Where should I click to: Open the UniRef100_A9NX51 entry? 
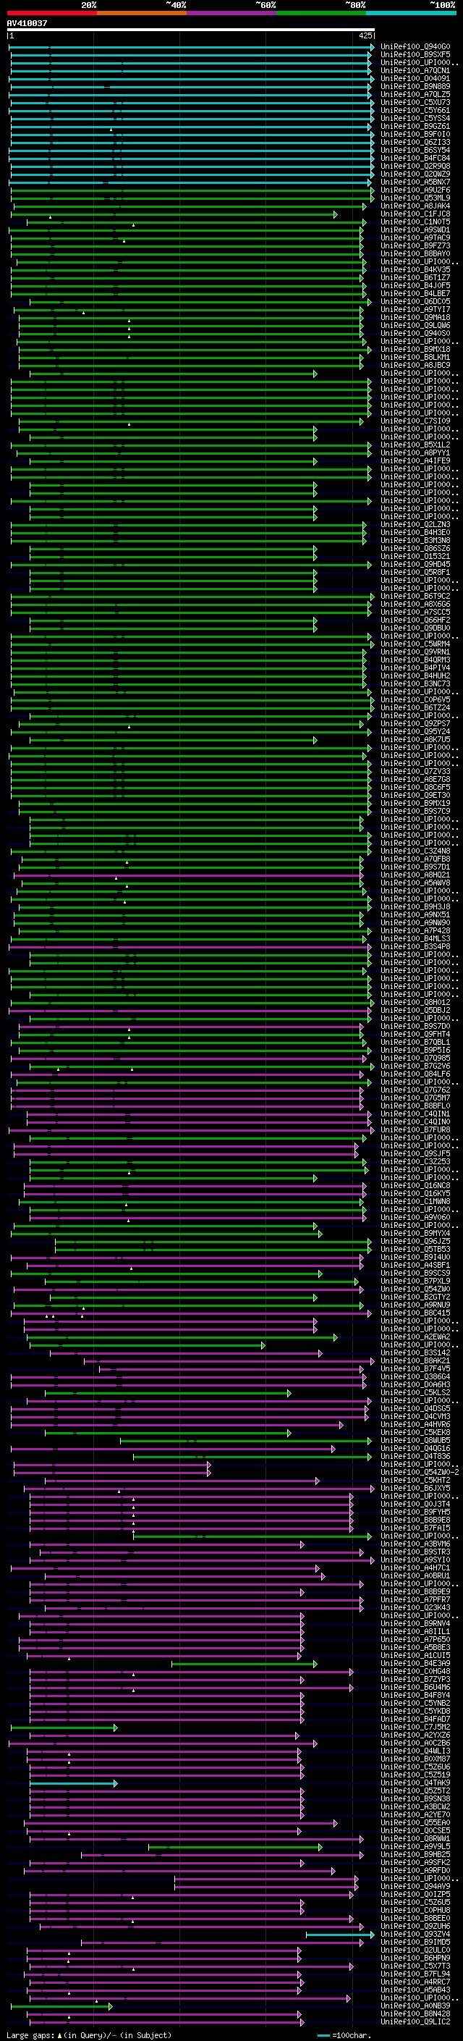coord(415,914)
